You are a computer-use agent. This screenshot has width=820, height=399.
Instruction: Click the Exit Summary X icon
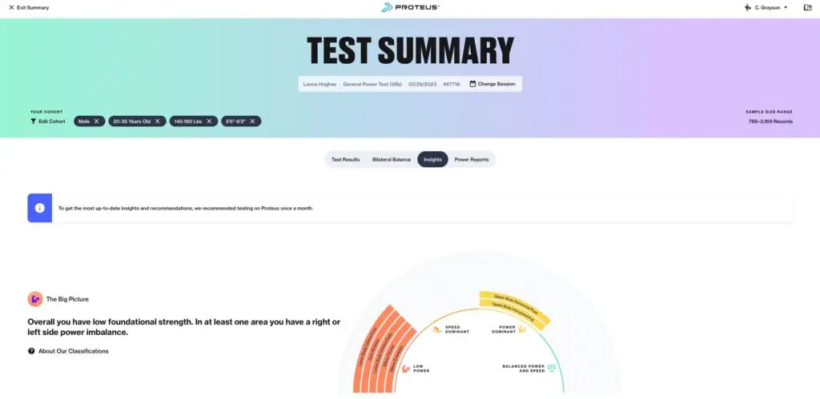point(11,7)
